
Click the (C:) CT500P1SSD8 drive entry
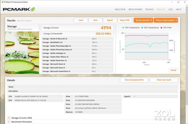click(82, 96)
